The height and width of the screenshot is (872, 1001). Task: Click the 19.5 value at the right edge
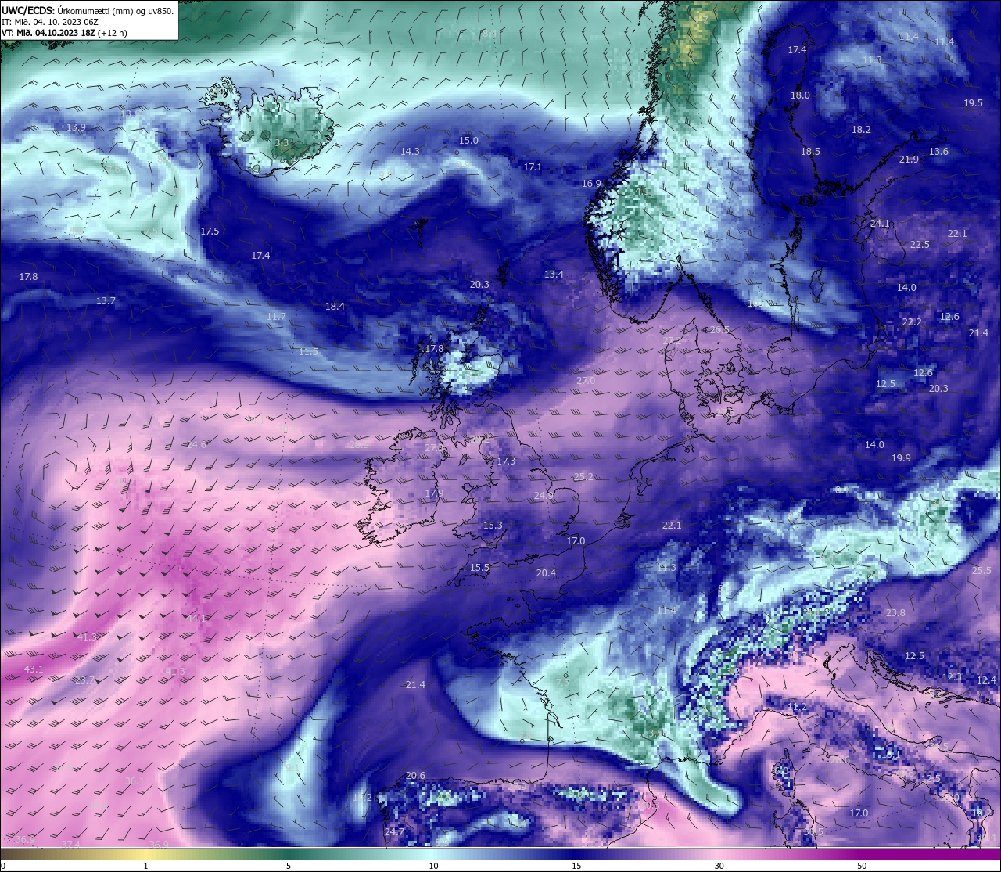tap(973, 103)
